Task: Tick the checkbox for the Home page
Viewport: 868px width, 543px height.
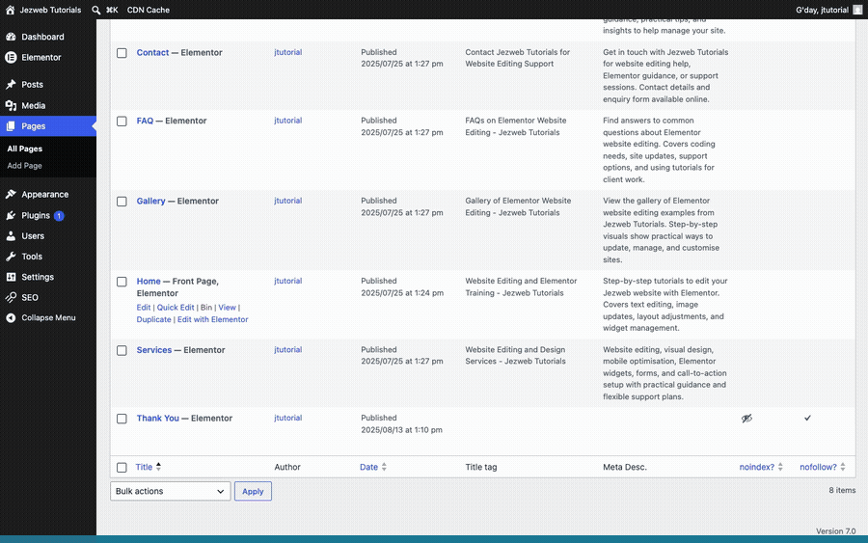Action: point(122,282)
